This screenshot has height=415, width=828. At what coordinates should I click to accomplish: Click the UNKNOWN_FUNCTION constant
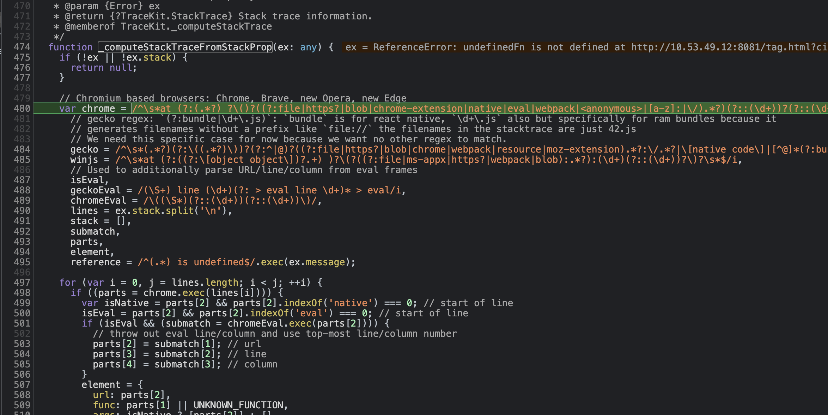(x=238, y=405)
